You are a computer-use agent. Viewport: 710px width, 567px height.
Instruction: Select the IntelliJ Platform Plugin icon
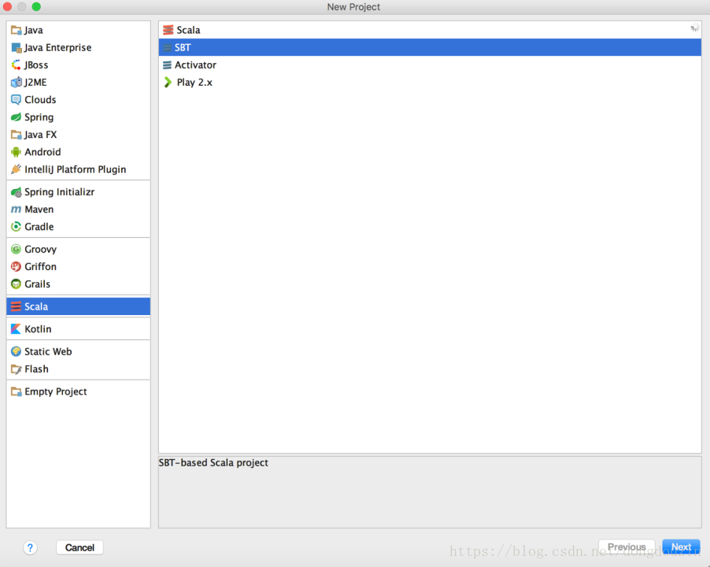click(x=17, y=169)
